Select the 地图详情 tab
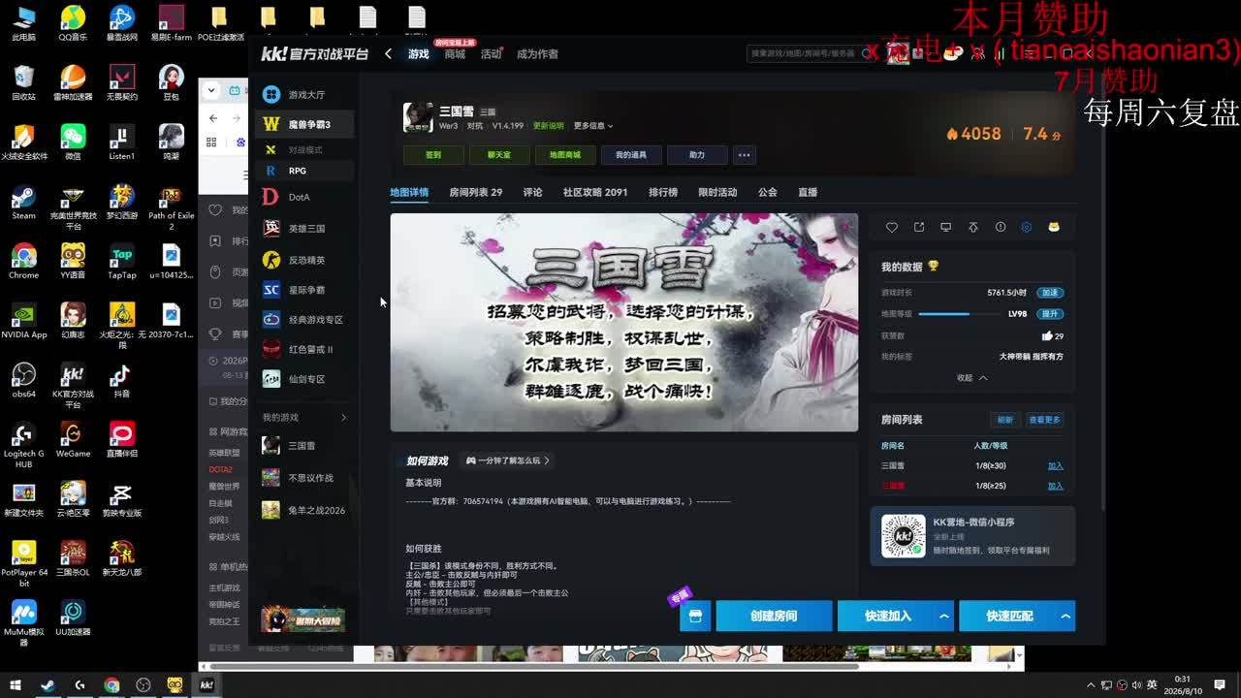Viewport: 1241px width, 698px height. coord(409,193)
